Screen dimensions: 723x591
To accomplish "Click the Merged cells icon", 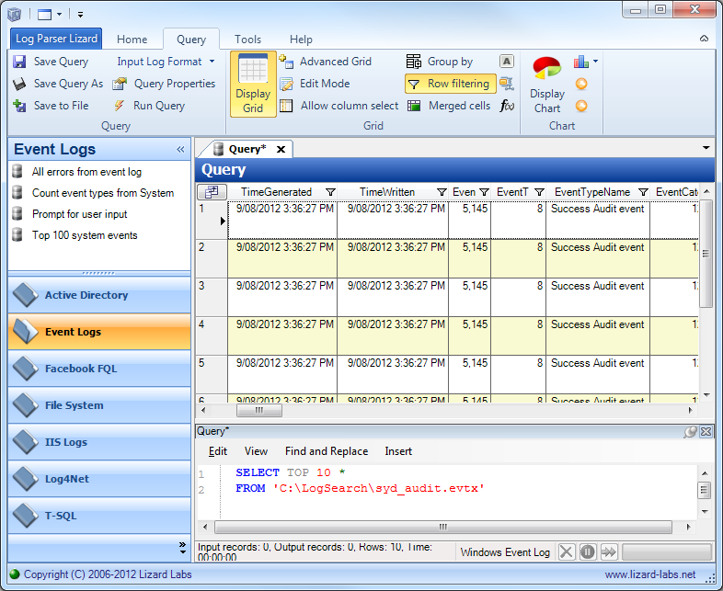I will 414,106.
